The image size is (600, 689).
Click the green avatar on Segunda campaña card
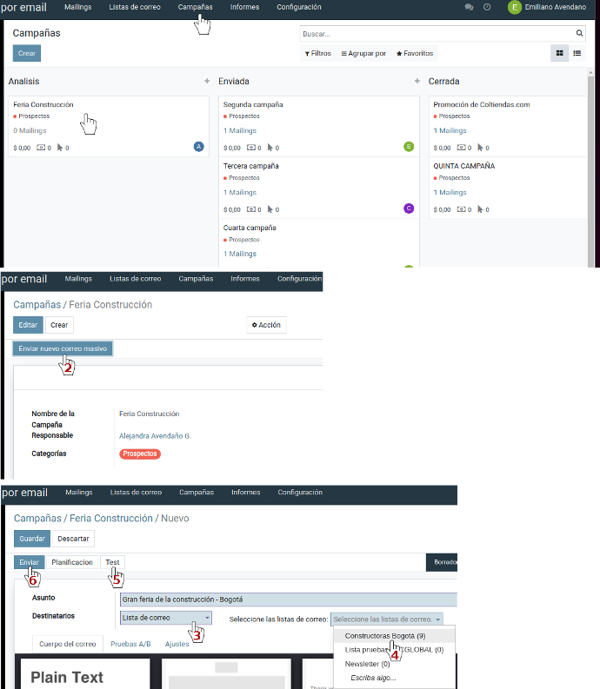[x=409, y=147]
